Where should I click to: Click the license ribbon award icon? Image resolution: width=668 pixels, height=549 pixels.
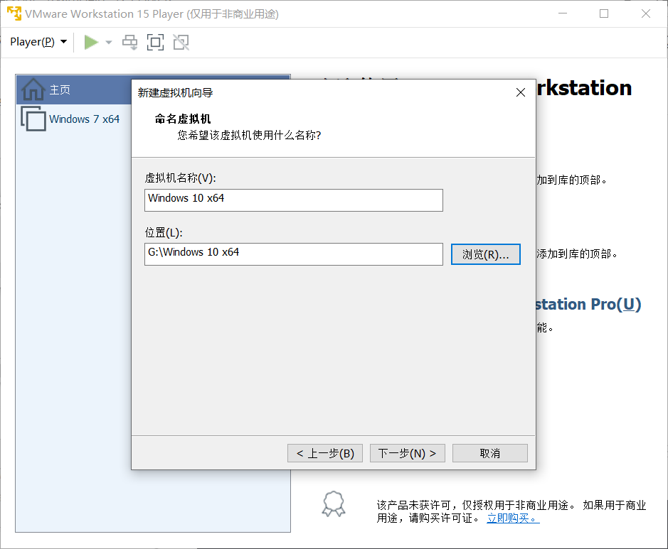coord(334,504)
